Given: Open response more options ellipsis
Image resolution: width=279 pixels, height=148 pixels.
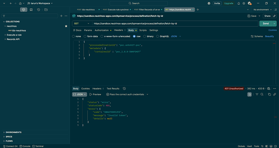Looking at the screenshot, I should tap(275, 89).
